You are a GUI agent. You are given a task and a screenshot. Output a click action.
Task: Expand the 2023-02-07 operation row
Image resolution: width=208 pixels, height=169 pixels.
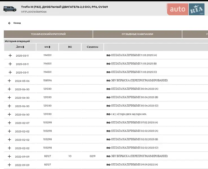9,123
